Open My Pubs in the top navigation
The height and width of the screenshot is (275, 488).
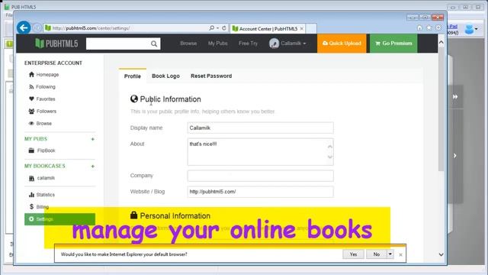click(x=217, y=44)
